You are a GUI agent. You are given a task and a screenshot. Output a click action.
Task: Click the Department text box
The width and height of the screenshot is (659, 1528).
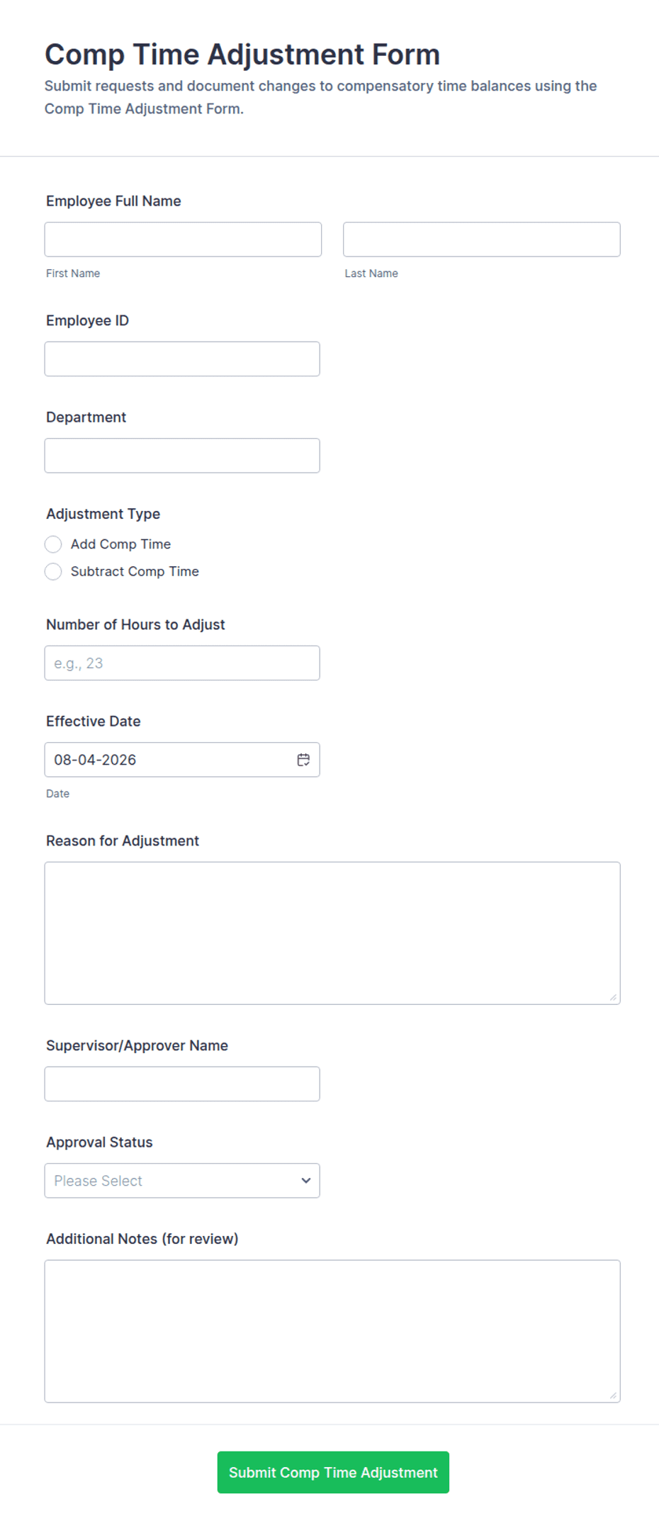pyautogui.click(x=182, y=456)
